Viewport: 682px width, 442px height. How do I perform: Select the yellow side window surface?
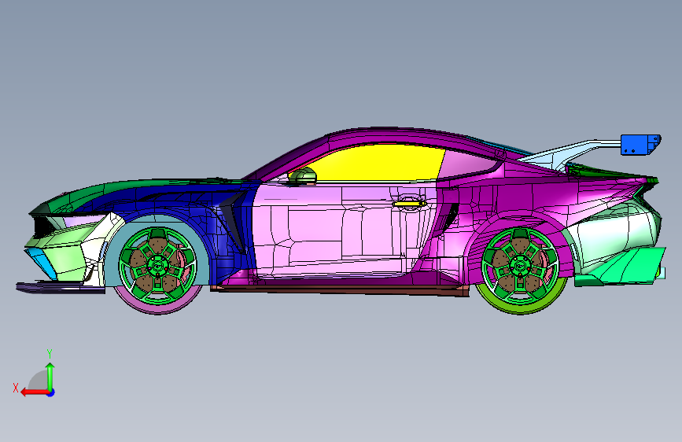coord(374,163)
